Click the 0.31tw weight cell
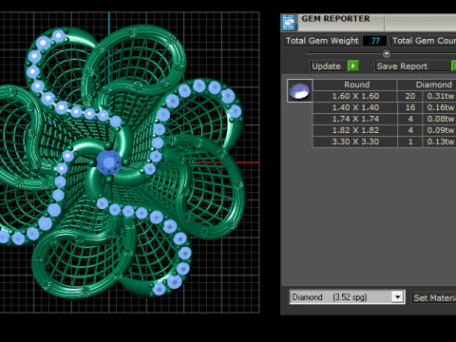Image resolution: width=456 pixels, height=342 pixels. [440, 96]
